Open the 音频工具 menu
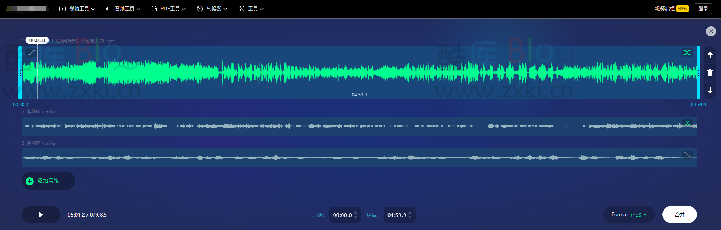 click(123, 9)
